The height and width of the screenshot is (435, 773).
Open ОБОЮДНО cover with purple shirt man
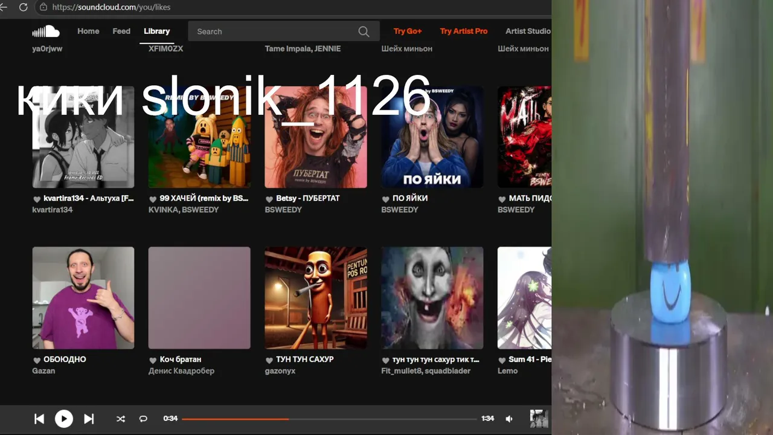click(x=83, y=298)
